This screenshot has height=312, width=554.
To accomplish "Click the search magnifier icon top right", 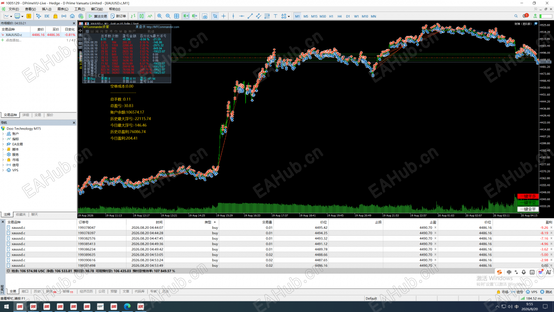I will coord(516,16).
